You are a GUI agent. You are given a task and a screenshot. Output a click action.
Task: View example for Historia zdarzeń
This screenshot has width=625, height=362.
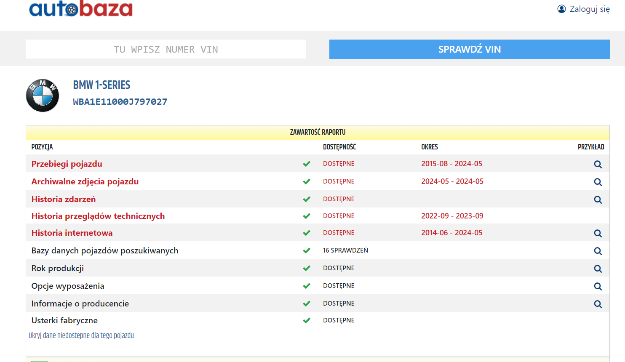click(598, 200)
